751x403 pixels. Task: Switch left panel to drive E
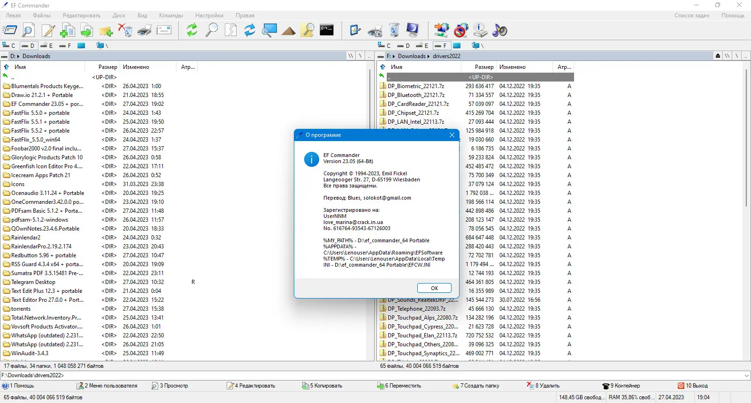coord(46,45)
